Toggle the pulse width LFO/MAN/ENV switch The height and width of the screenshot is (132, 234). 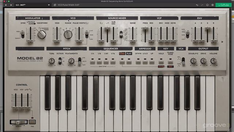coord(87,34)
